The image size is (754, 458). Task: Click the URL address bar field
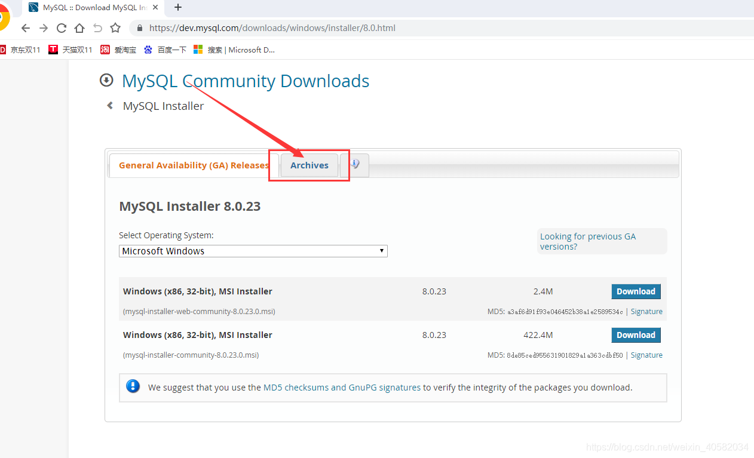click(x=442, y=28)
